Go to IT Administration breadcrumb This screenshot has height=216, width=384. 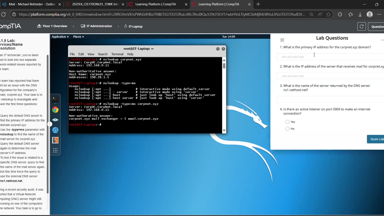[x=96, y=26]
